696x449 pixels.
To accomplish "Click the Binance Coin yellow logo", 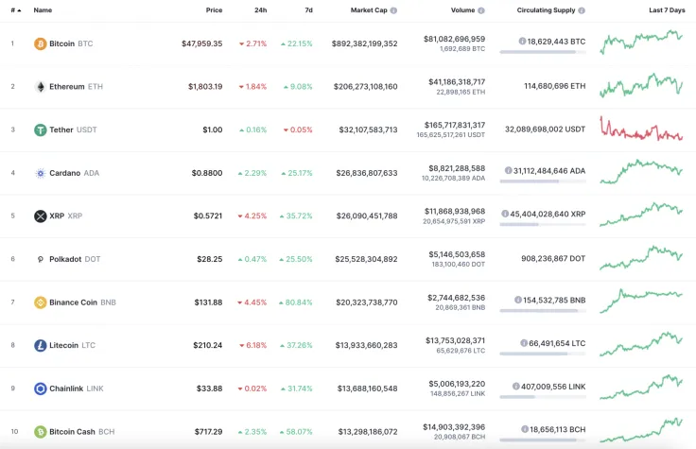I will click(41, 302).
